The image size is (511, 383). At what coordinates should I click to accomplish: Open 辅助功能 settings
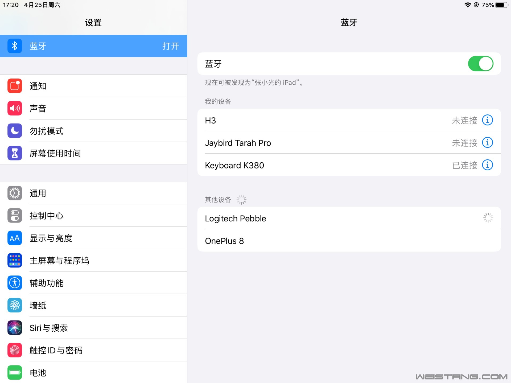pyautogui.click(x=93, y=283)
